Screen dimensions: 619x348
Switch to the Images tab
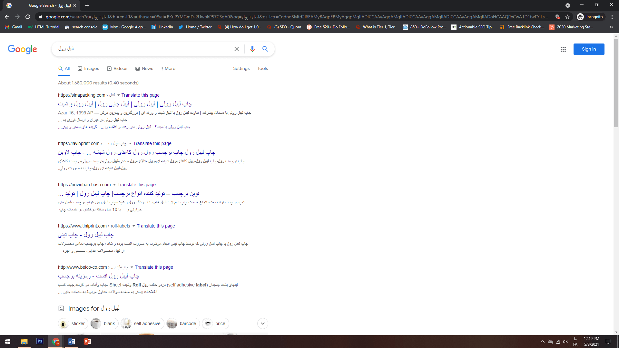88,69
